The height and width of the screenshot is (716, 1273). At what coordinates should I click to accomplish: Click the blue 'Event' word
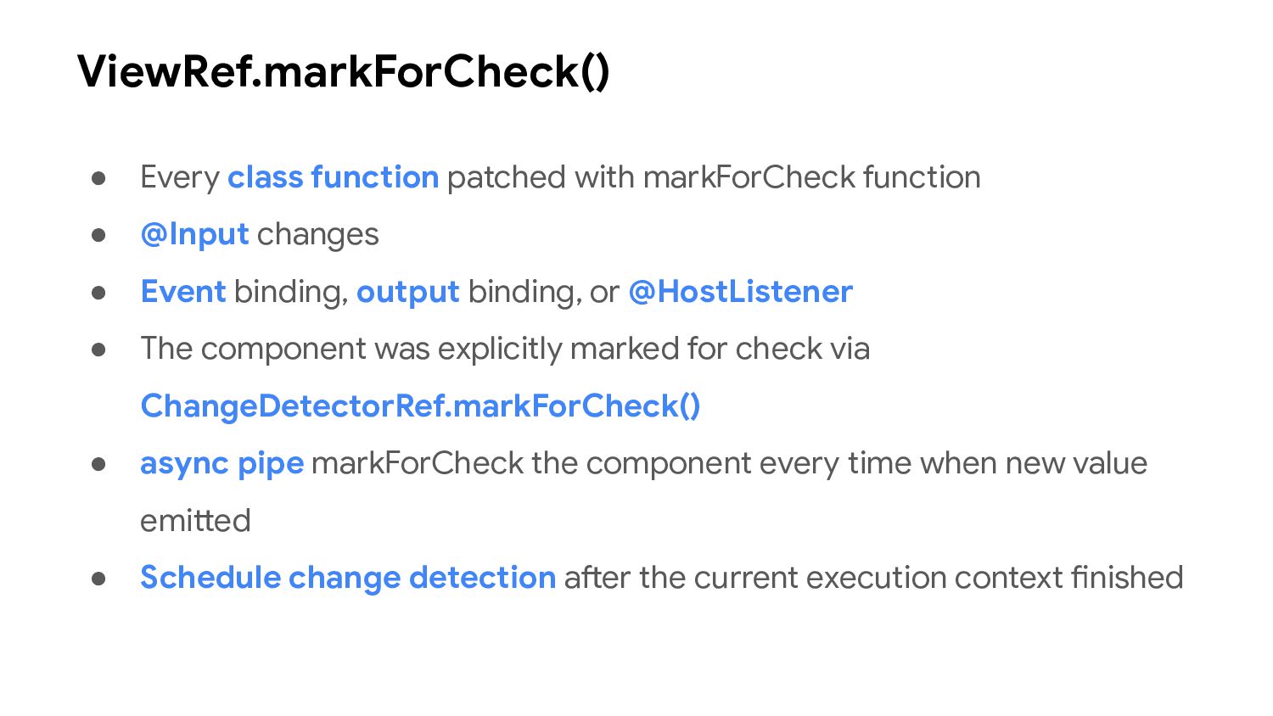(x=183, y=292)
